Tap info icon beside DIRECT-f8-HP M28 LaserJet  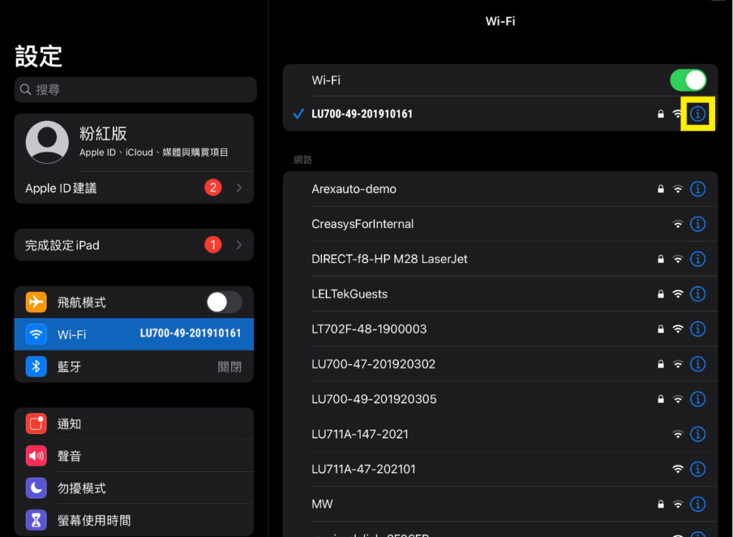[698, 259]
